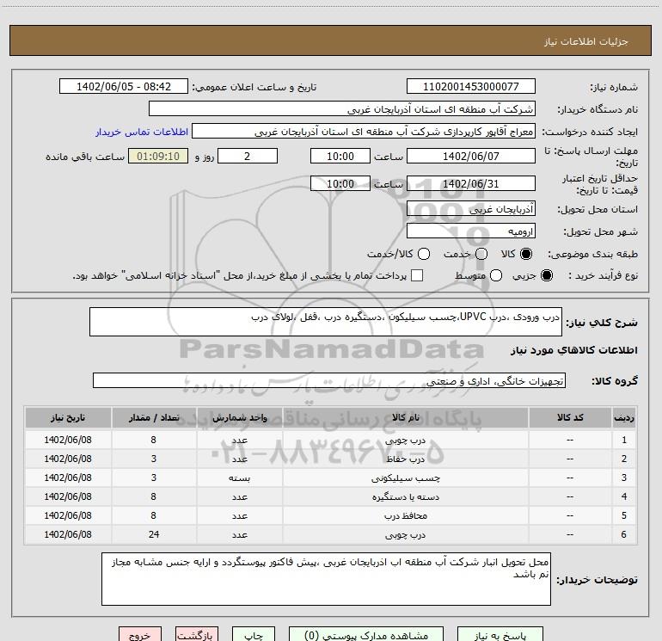Click the ایجاد کننده درخواست field
Viewport: 662px width, 641px height.
[x=364, y=132]
